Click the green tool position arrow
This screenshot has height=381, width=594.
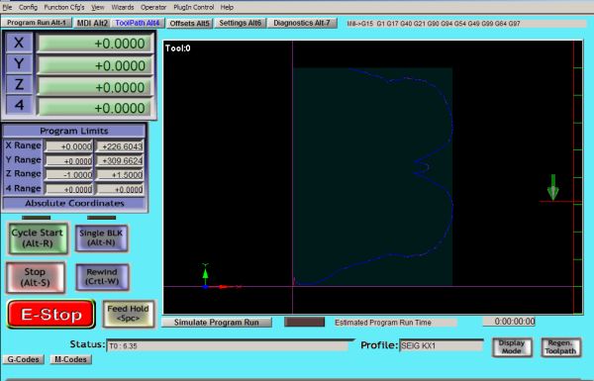click(553, 187)
